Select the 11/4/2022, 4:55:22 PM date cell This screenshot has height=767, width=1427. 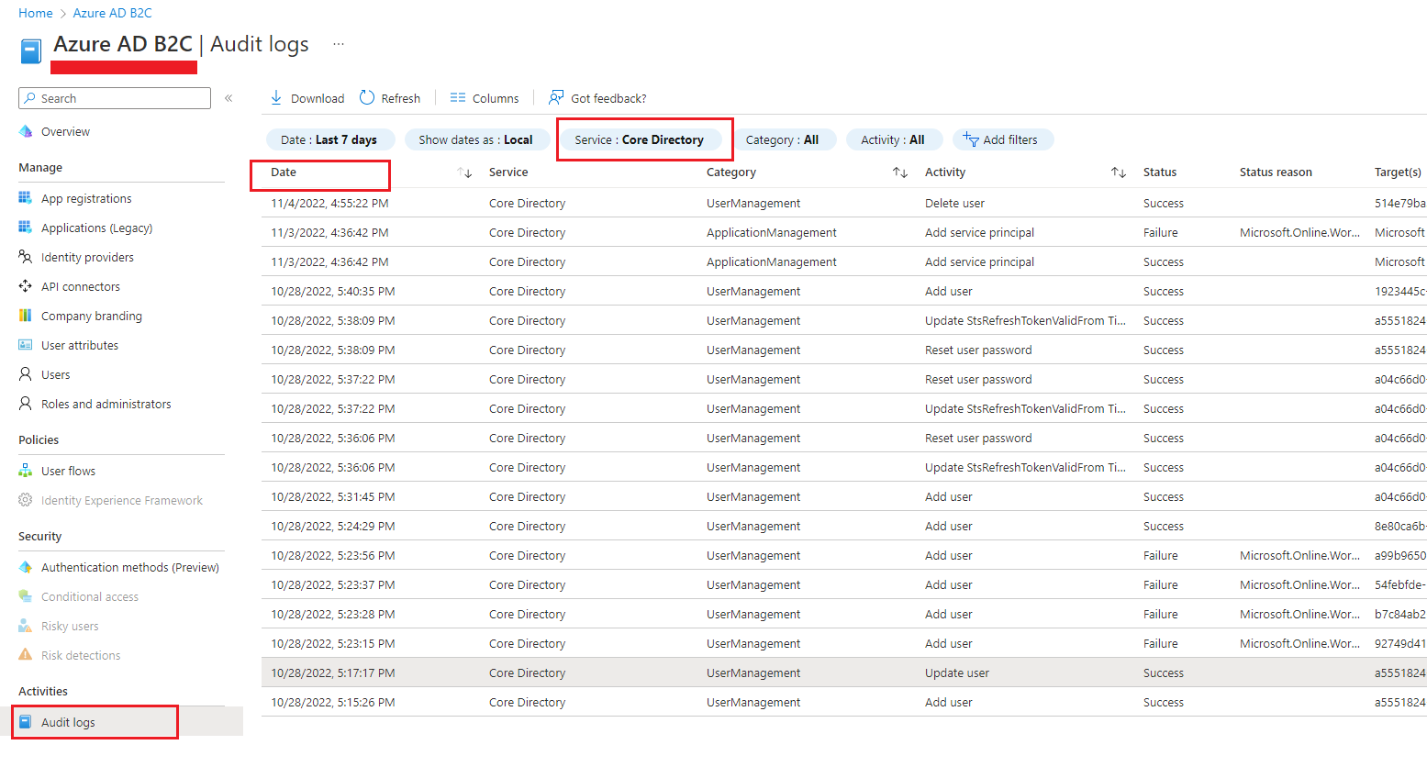(x=329, y=203)
